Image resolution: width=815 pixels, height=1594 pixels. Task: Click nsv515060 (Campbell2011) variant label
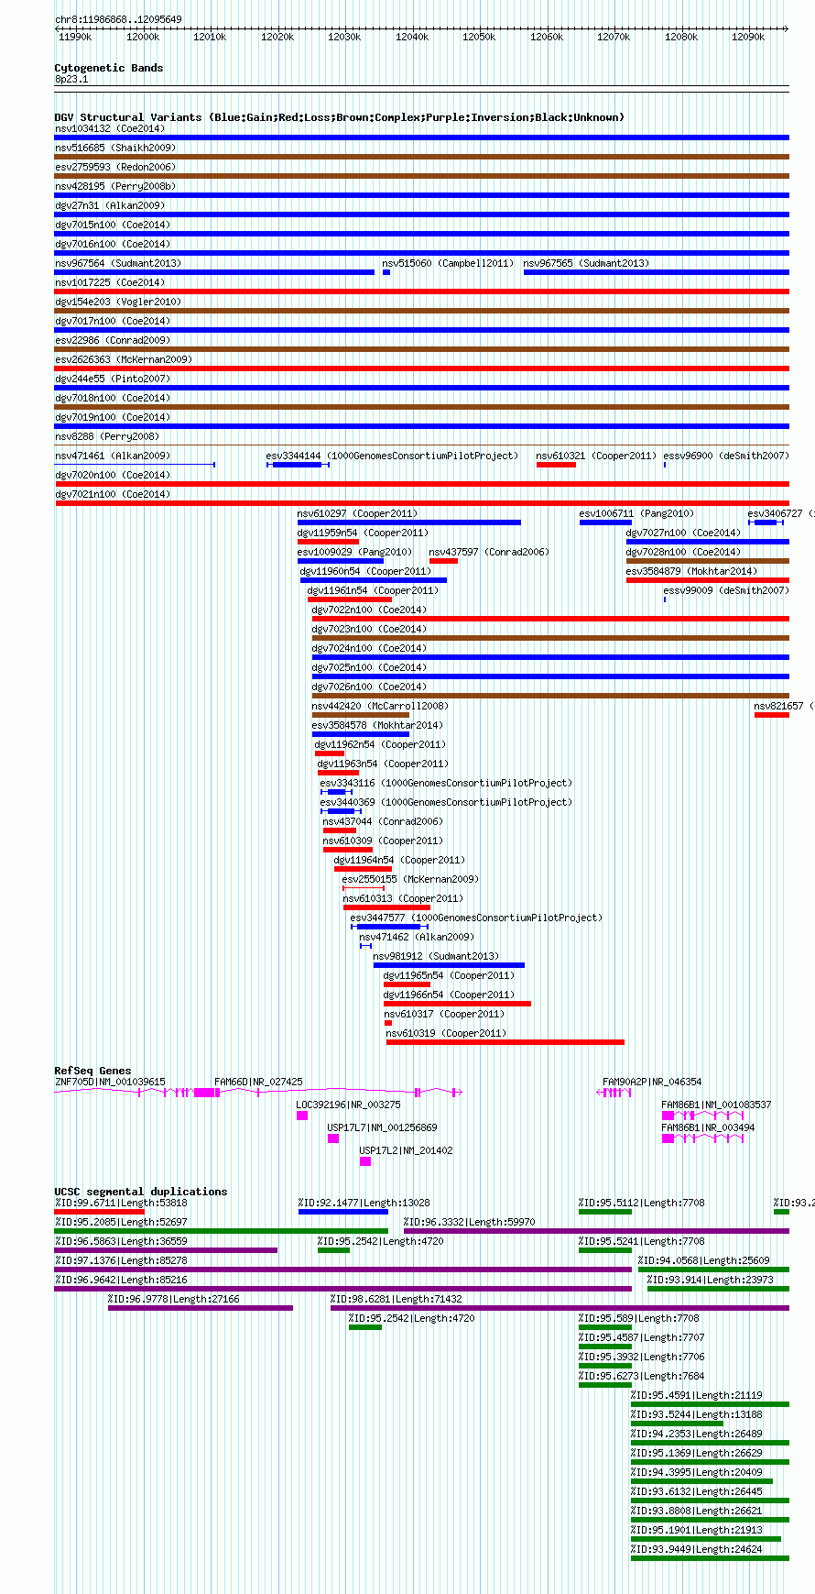point(448,263)
